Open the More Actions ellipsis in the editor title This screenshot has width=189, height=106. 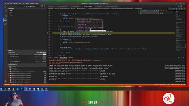point(184,6)
